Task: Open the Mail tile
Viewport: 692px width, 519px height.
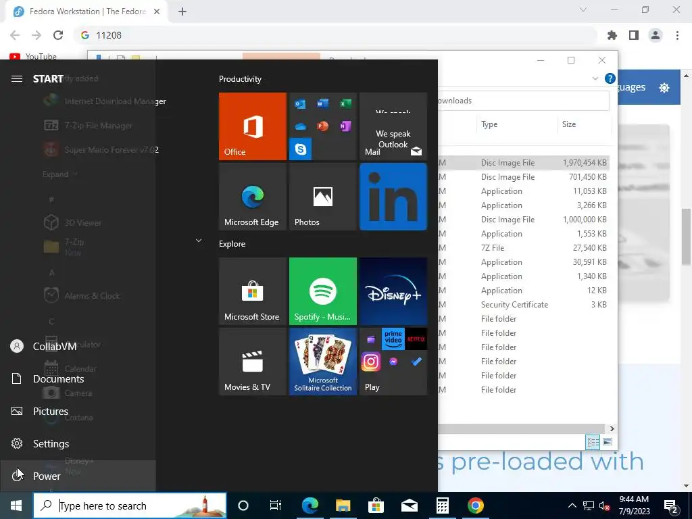Action: (393, 126)
